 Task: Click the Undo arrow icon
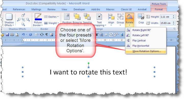pos(23,35)
